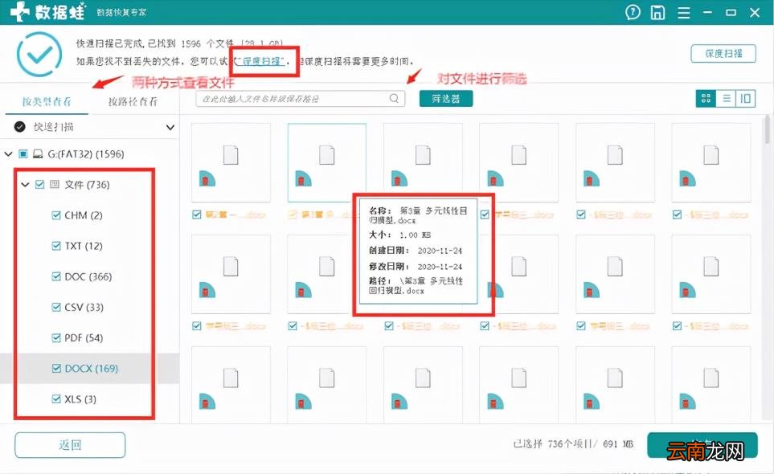Open the hamburger menu in title bar

click(684, 12)
